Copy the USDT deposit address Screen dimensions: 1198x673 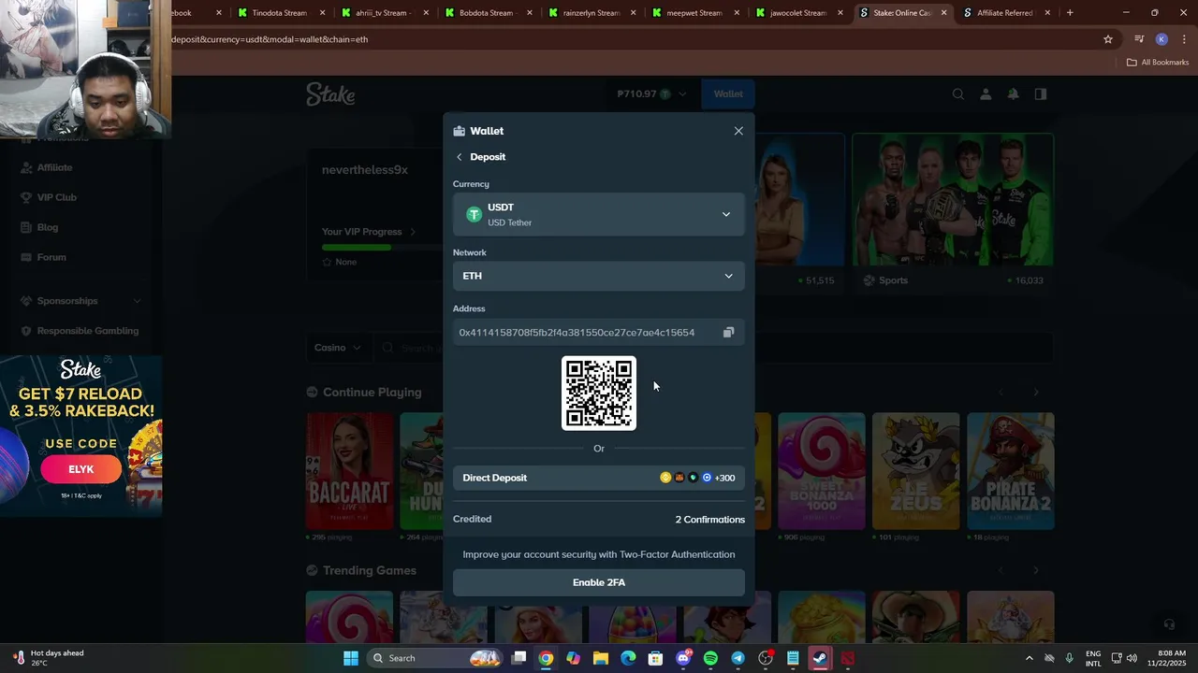point(728,333)
